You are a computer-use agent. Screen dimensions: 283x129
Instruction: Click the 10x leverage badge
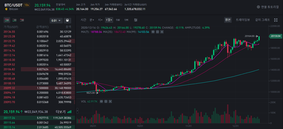(27, 5)
